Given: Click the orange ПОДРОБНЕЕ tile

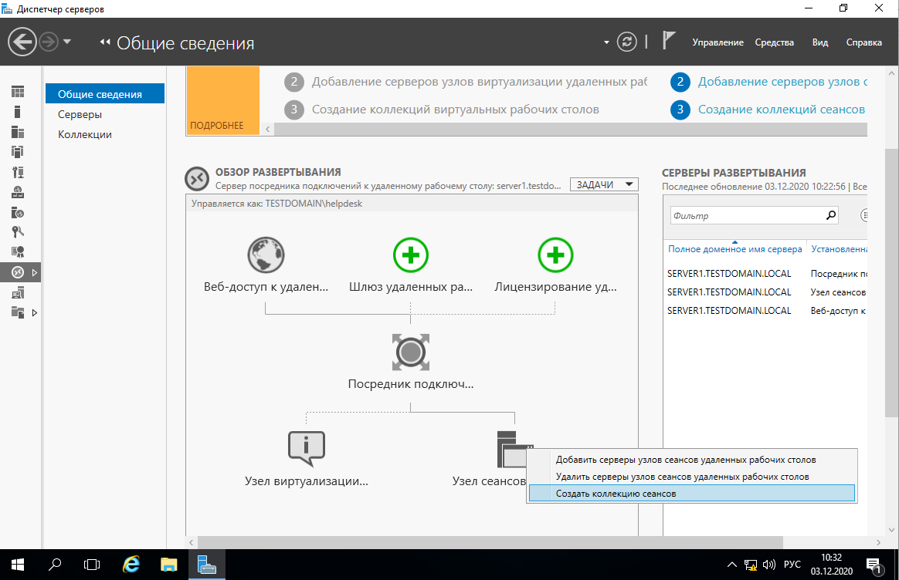Looking at the screenshot, I should (x=222, y=100).
